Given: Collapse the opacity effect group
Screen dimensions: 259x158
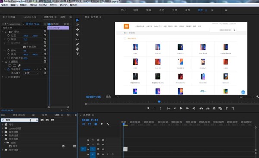Looking at the screenshot, I should point(3,62).
